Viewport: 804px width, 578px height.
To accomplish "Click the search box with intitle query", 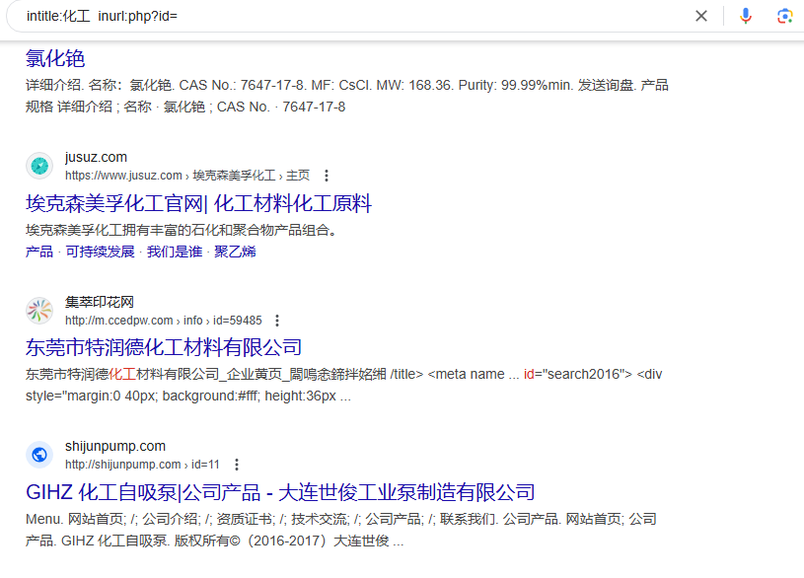I will tap(345, 16).
